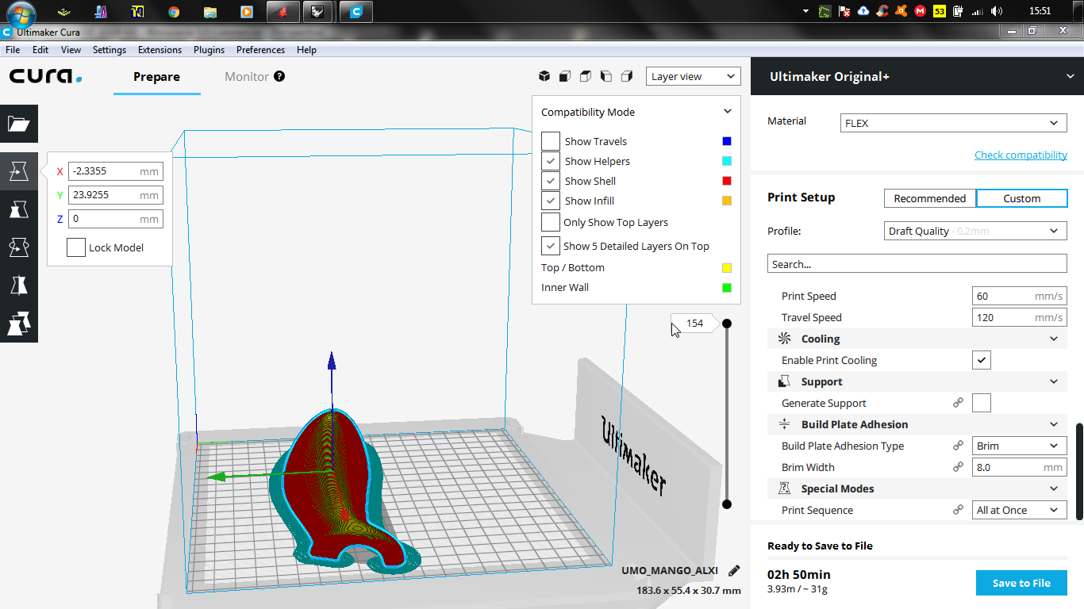Image resolution: width=1084 pixels, height=609 pixels.
Task: Check the Generate Support checkbox
Action: [982, 403]
